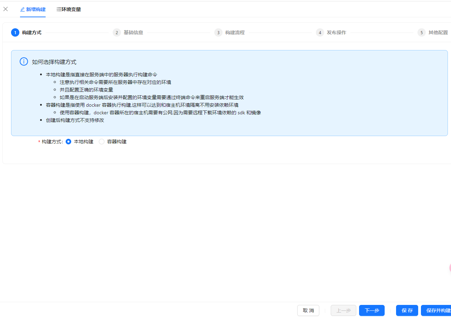Select the 本地构建 radio option
Screen dimensions: 451x317
pyautogui.click(x=68, y=142)
